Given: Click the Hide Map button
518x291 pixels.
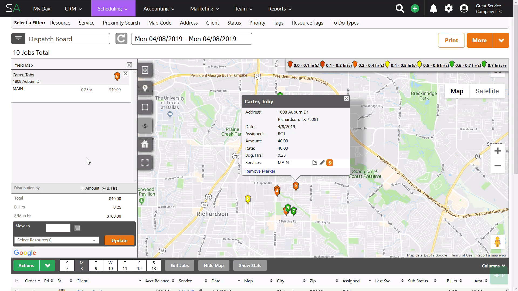Looking at the screenshot, I should point(214,266).
